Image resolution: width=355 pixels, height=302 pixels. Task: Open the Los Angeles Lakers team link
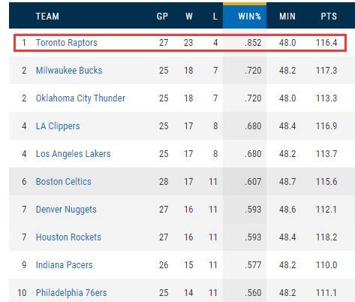[x=74, y=154]
